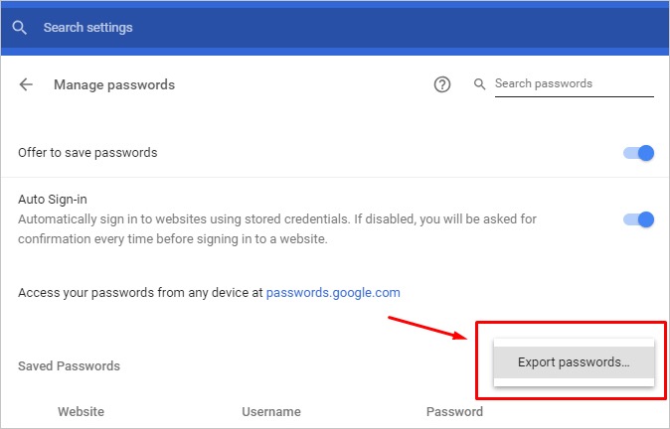
Task: Turn off the Auto Sign-in toggle
Action: pos(638,219)
